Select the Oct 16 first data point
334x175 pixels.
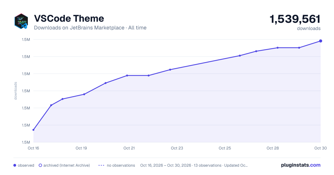(x=33, y=130)
